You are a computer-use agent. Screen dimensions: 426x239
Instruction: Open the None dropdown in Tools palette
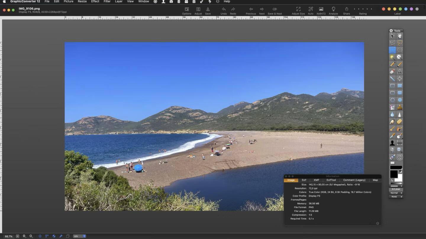(396, 197)
